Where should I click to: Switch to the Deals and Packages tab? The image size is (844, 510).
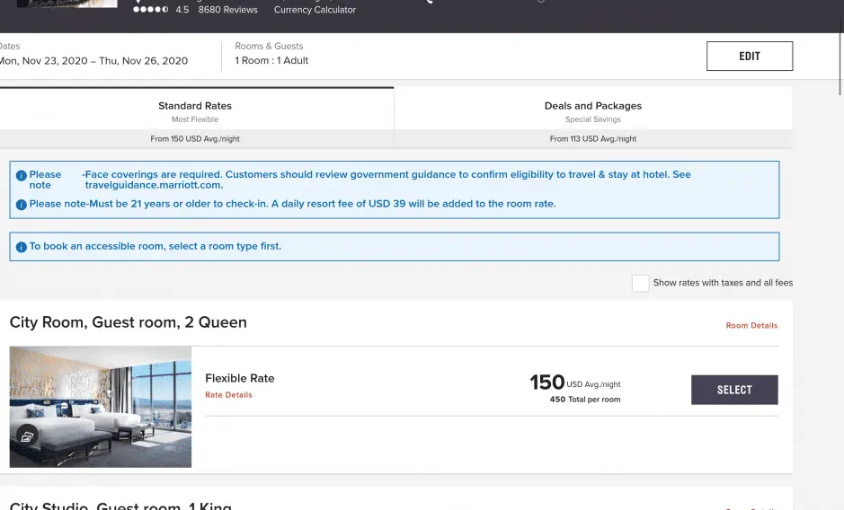coord(592,118)
